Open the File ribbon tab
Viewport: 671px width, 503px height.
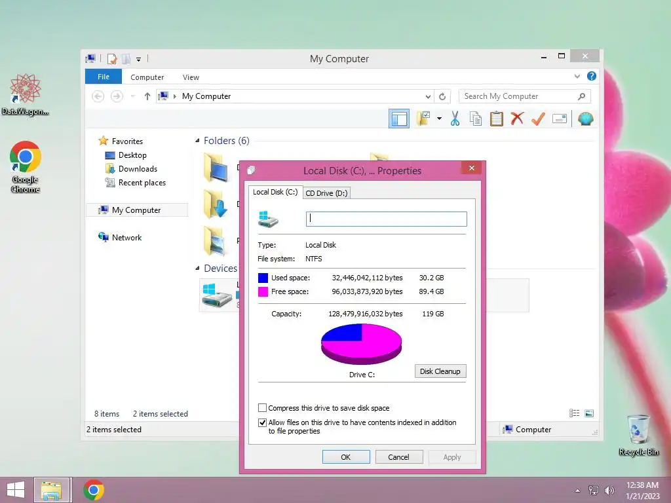pos(104,77)
